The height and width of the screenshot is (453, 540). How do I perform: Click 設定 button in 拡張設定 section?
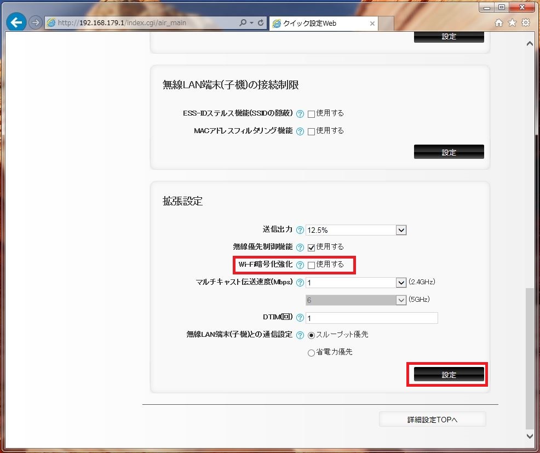click(449, 375)
